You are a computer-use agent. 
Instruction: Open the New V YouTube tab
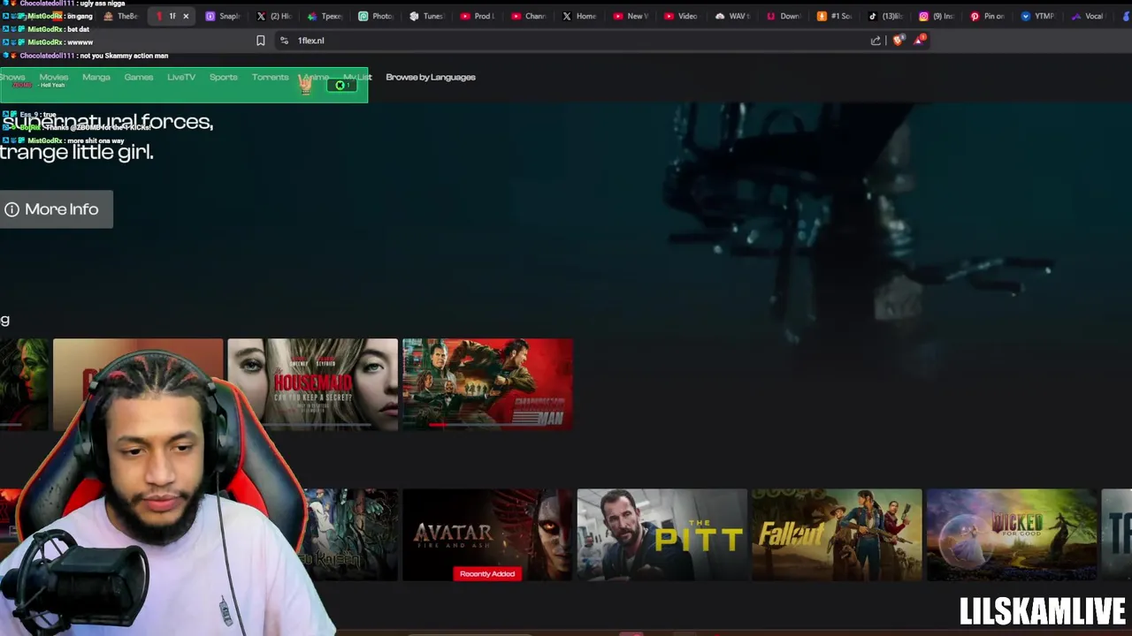pos(631,16)
